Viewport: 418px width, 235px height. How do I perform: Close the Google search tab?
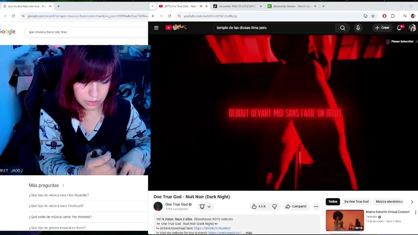click(x=50, y=6)
